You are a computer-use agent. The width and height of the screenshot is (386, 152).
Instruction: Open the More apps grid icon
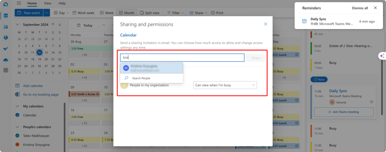click(x=6, y=70)
